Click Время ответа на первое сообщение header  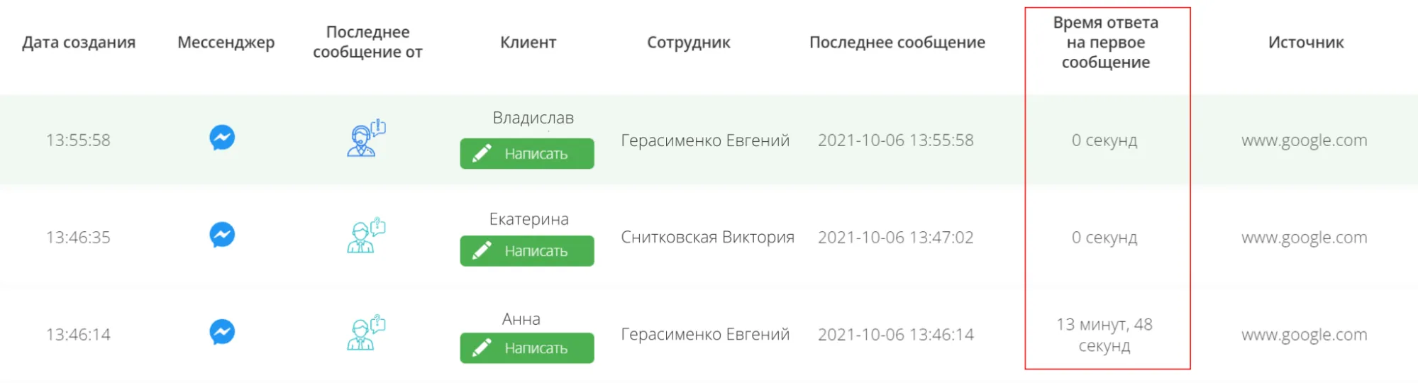[1105, 43]
